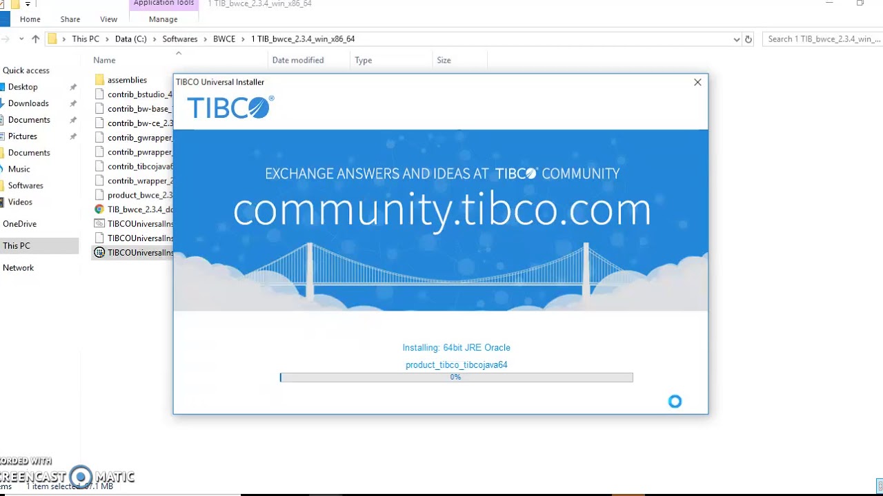The height and width of the screenshot is (496, 883).
Task: Click This PC in the breadcrumb
Action: pos(86,39)
